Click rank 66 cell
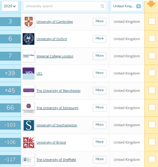 click(x=10, y=108)
